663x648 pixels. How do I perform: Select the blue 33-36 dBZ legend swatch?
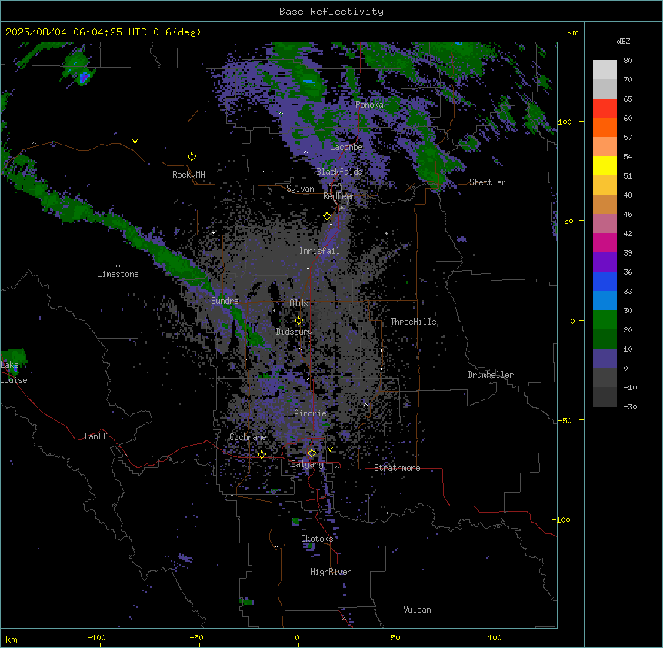(x=605, y=281)
